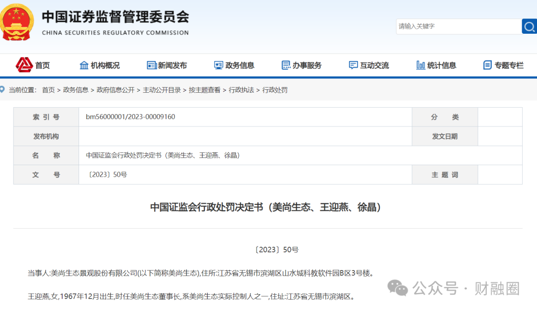
Task: Click the search magnifier icon
Action: click(x=529, y=26)
